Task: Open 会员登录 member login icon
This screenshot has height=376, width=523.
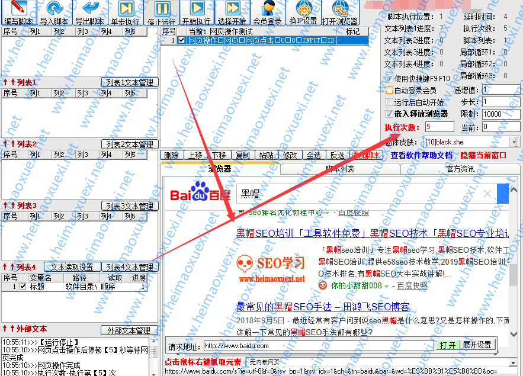Action: pyautogui.click(x=267, y=9)
